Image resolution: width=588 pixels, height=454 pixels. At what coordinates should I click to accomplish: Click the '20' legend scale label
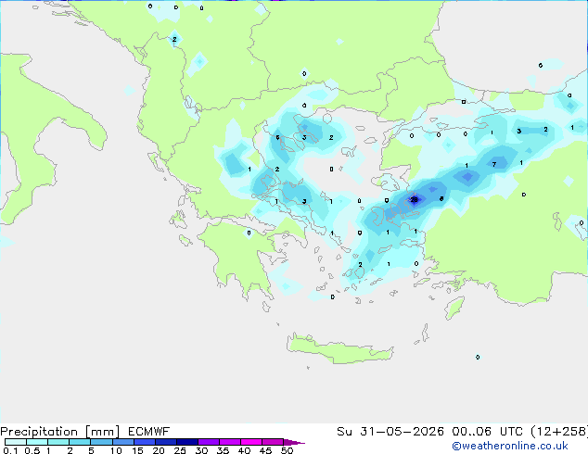159,450
